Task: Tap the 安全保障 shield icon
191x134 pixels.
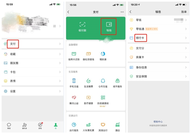Action: coord(131,76)
